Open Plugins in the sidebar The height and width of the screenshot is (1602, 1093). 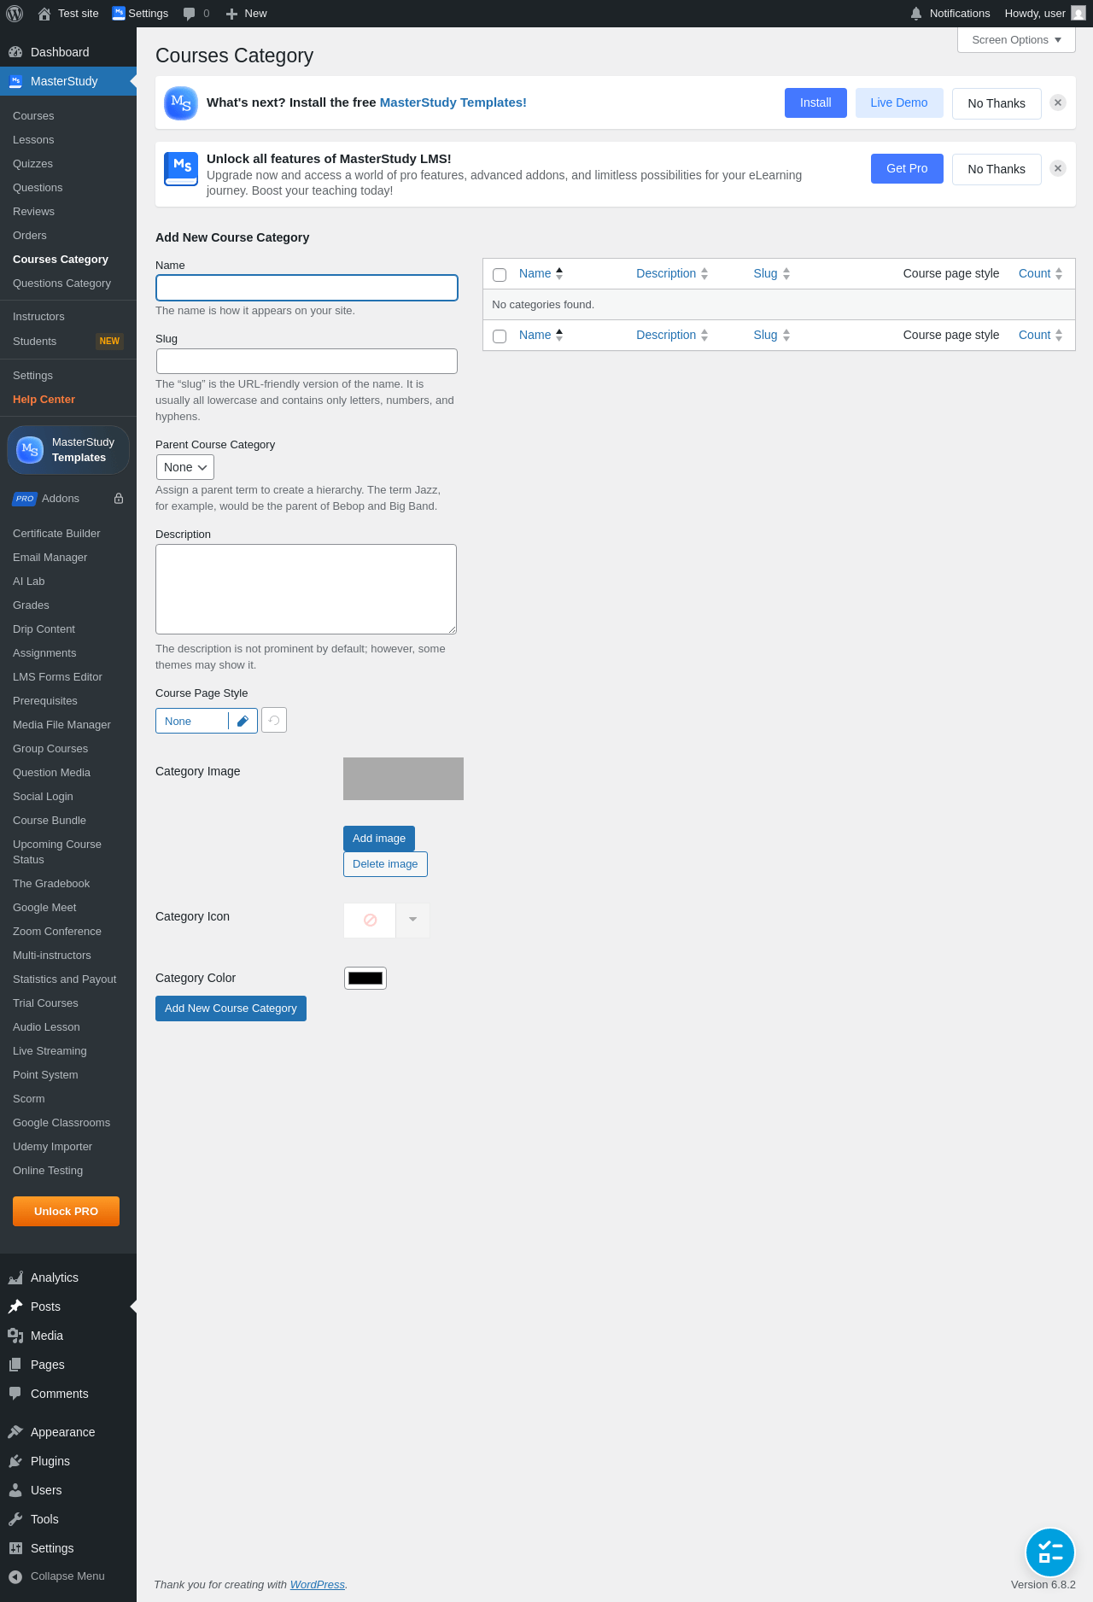coord(68,1461)
